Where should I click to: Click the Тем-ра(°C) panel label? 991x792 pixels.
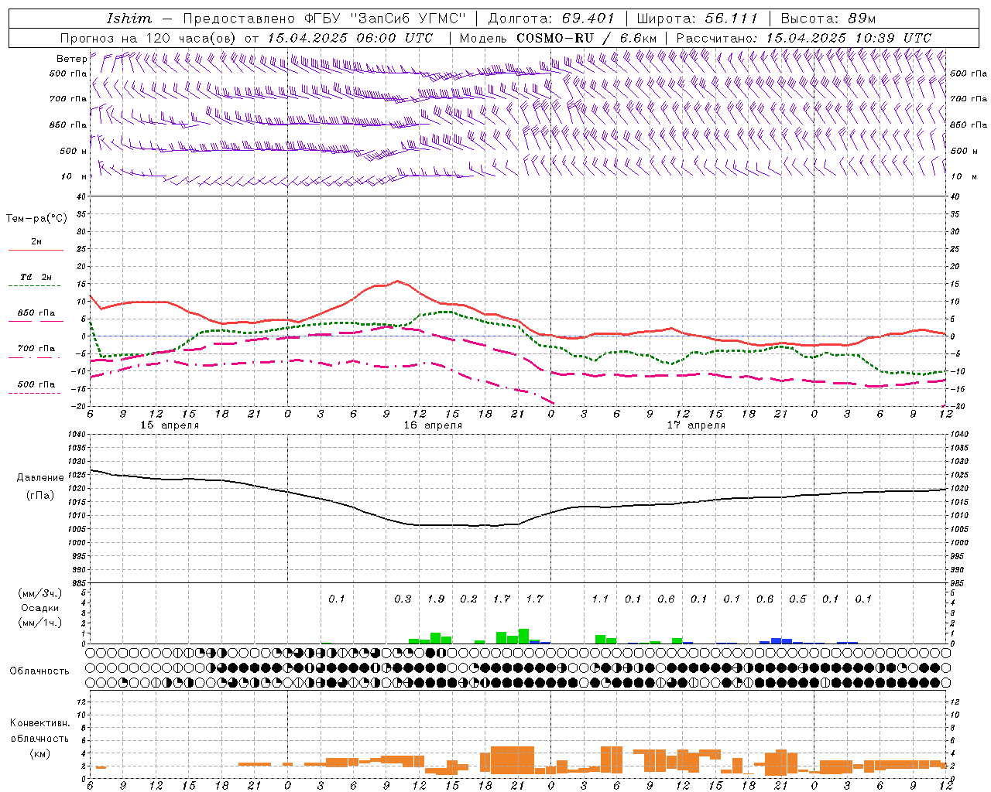(x=36, y=219)
